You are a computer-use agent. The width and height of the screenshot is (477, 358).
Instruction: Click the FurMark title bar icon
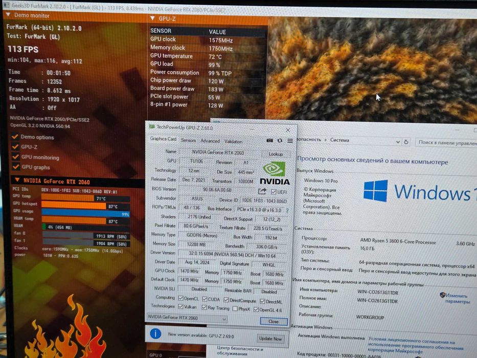(x=6, y=5)
